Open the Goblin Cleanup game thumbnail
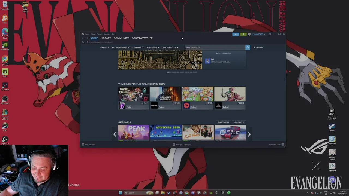The width and height of the screenshot is (349, 196). 133,94
